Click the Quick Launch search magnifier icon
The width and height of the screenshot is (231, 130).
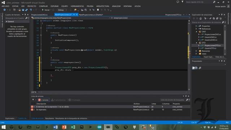214,2
